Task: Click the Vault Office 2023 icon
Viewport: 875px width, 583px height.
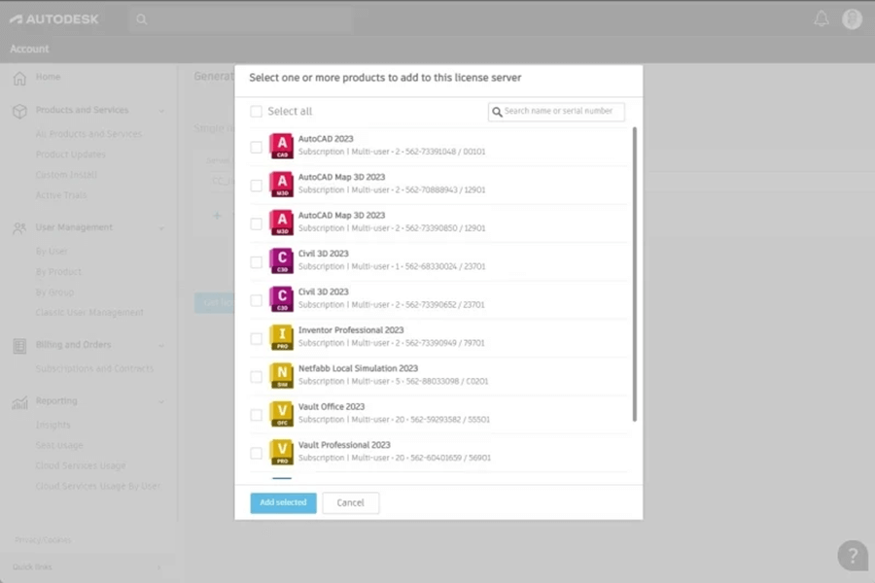Action: tap(282, 414)
